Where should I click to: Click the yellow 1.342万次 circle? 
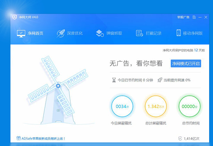click(x=156, y=106)
